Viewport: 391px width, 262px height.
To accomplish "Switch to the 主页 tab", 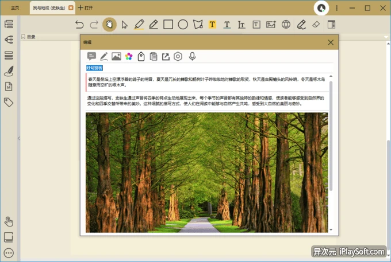I will (x=15, y=7).
